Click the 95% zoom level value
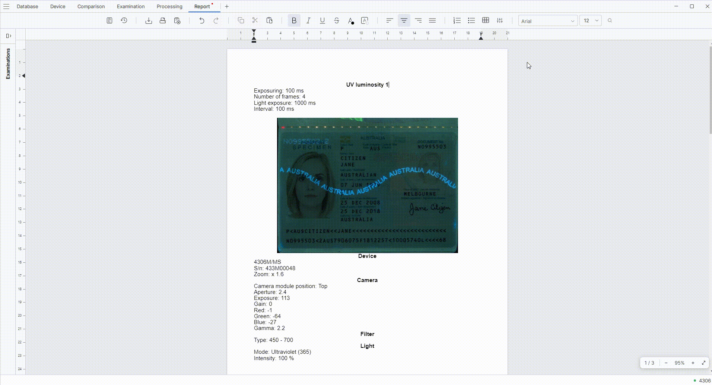712x385 pixels. (x=680, y=363)
